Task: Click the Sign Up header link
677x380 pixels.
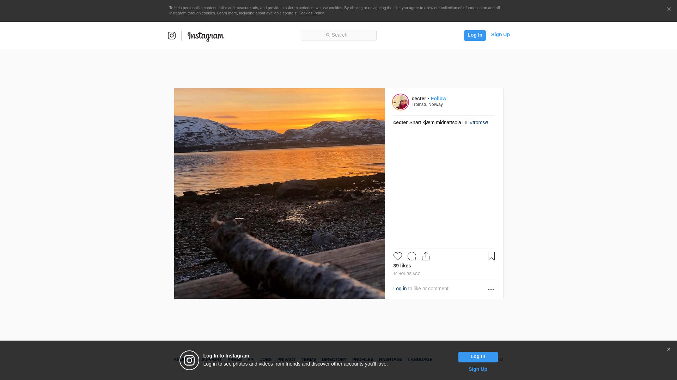Action: pos(500,34)
